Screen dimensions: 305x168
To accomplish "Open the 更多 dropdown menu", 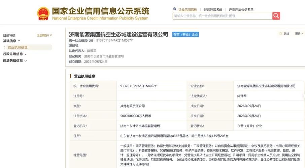I will coord(299,33).
